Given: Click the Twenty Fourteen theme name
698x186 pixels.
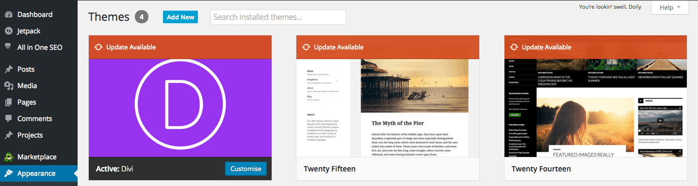Looking at the screenshot, I should click(541, 169).
